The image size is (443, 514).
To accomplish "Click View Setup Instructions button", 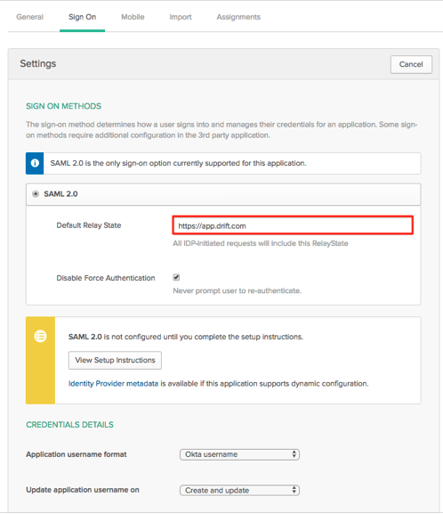I will (x=115, y=360).
